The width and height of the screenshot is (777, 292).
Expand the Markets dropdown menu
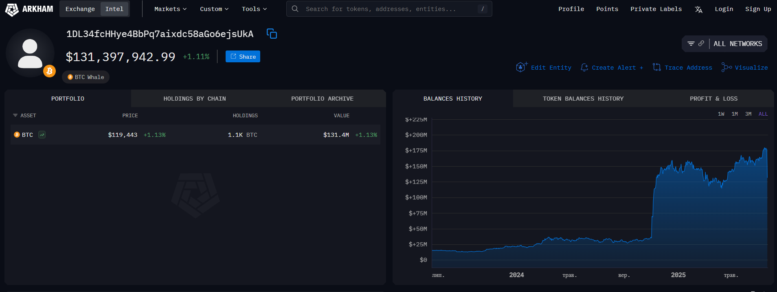[170, 9]
